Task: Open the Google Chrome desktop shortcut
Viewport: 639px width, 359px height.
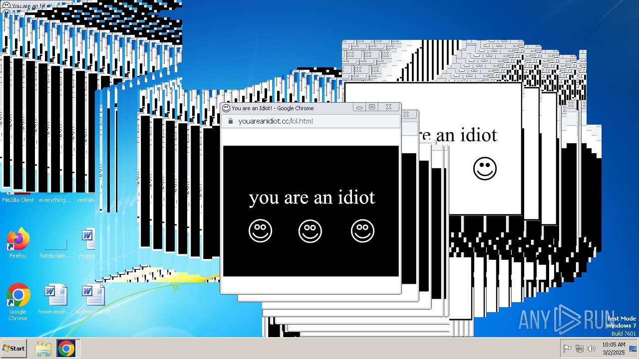Action: click(18, 302)
